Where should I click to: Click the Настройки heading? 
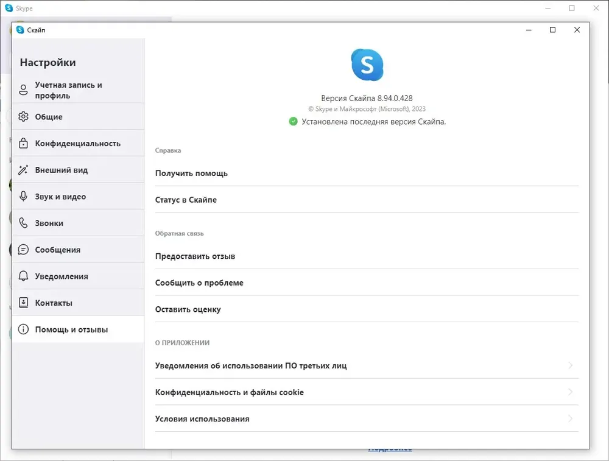[48, 63]
